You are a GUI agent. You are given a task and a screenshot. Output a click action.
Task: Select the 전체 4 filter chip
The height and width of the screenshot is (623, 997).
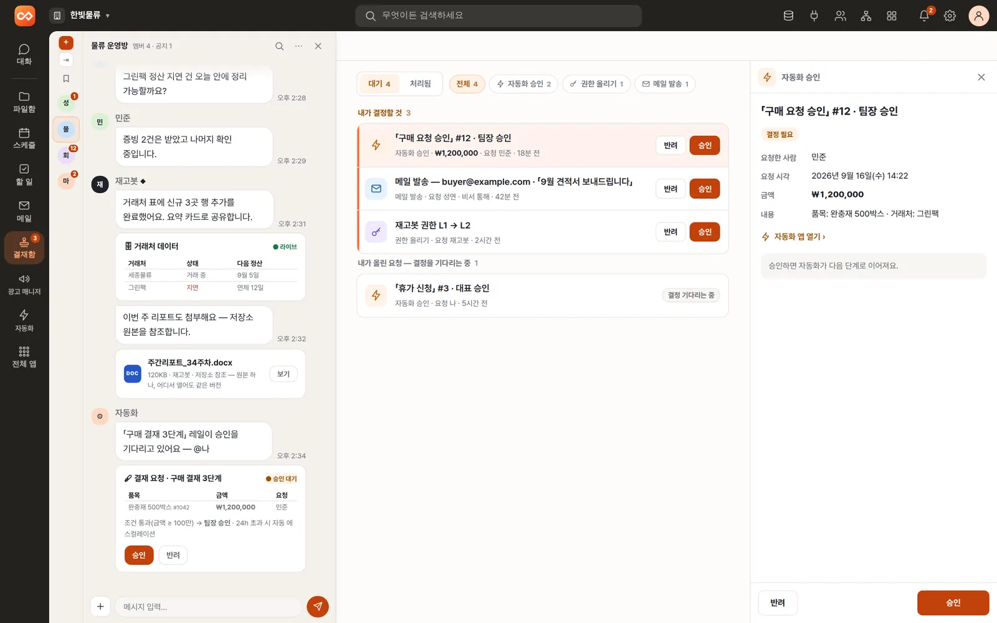point(467,84)
